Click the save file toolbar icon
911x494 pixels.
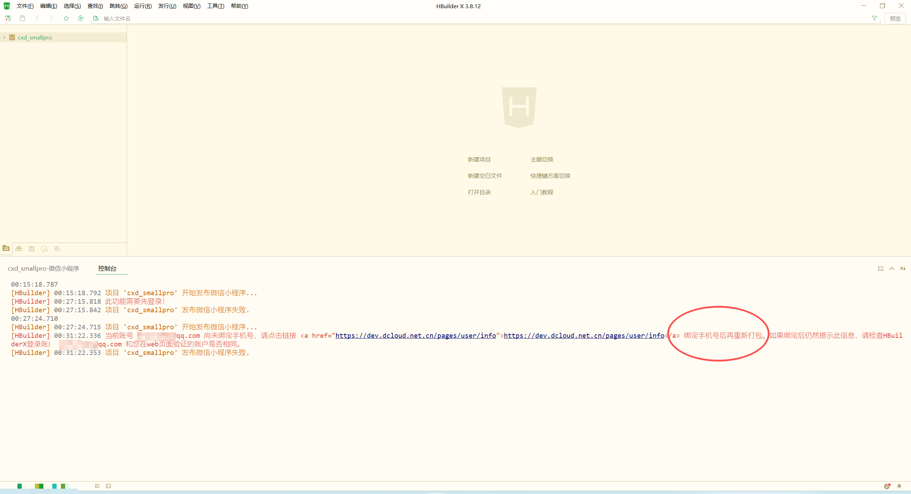tap(22, 18)
